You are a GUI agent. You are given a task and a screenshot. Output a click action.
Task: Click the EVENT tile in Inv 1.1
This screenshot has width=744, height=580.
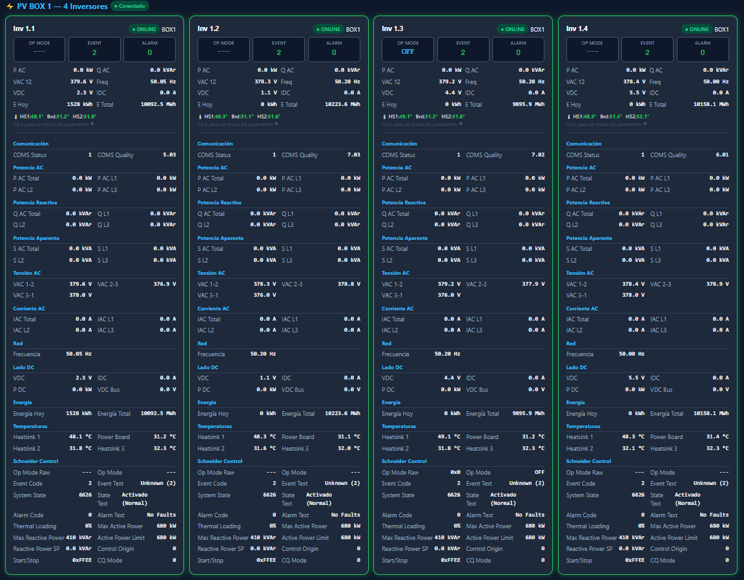(94, 49)
